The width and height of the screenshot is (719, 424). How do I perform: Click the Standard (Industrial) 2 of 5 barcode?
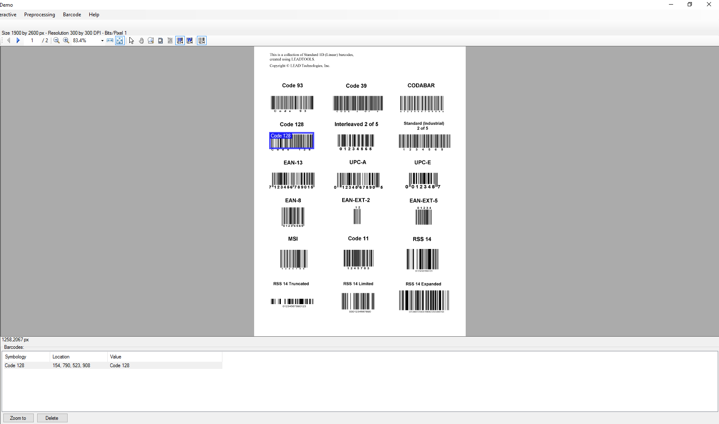424,142
